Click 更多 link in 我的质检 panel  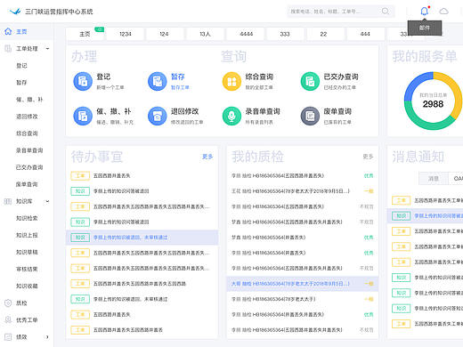pyautogui.click(x=368, y=157)
